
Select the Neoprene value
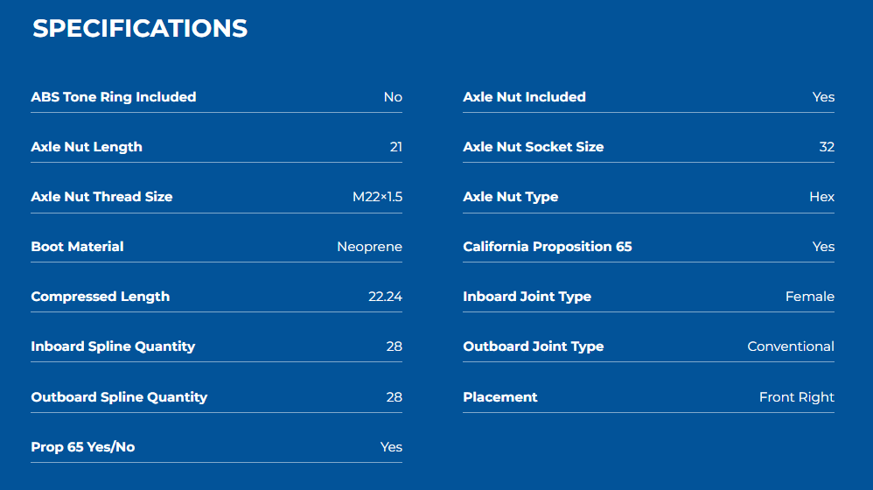[x=369, y=247]
